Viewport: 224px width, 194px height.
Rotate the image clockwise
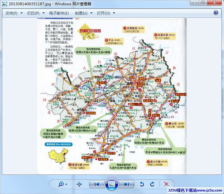(x=152, y=184)
